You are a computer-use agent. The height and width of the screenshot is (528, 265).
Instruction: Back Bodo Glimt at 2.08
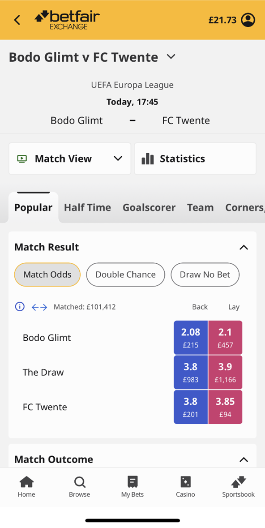(191, 337)
